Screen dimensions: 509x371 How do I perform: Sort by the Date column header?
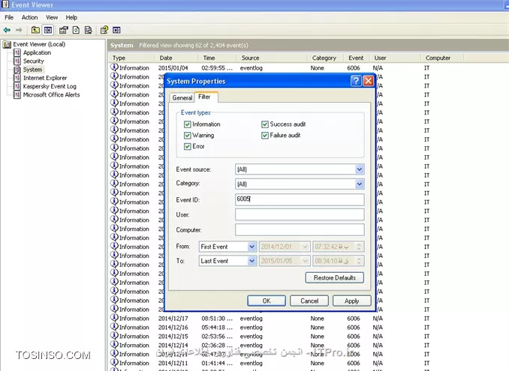coord(176,58)
